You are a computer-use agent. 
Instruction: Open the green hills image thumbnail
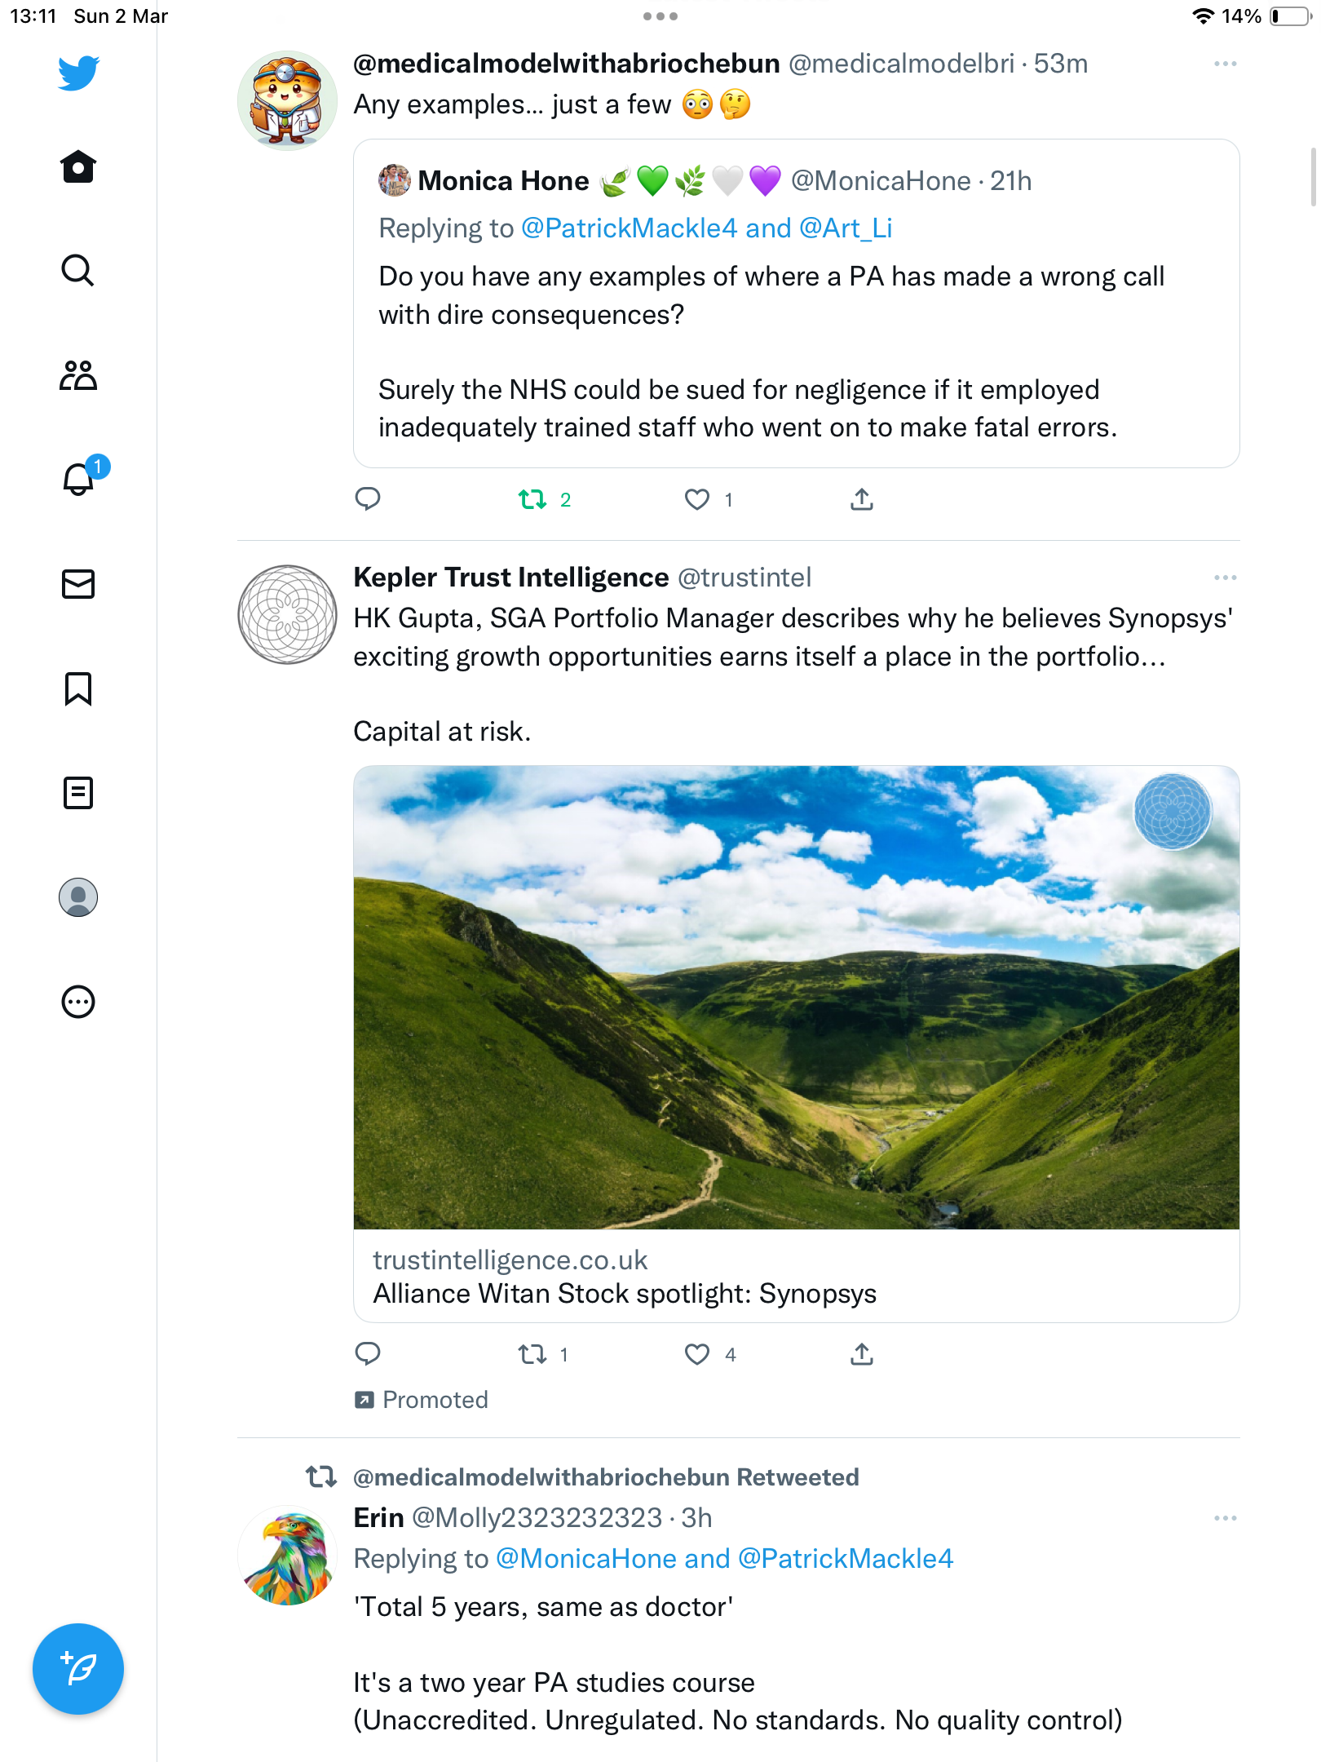click(797, 998)
